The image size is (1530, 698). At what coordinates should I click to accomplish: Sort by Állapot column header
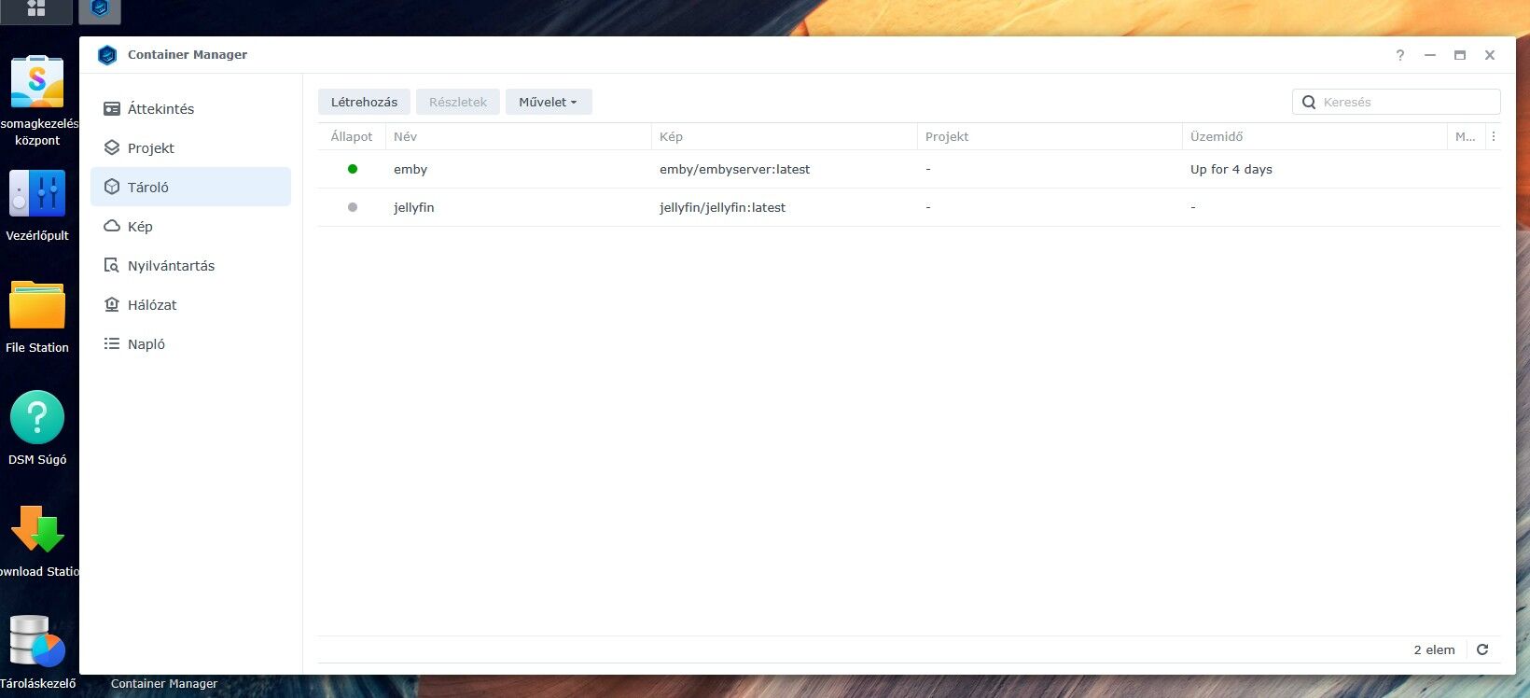tap(352, 136)
